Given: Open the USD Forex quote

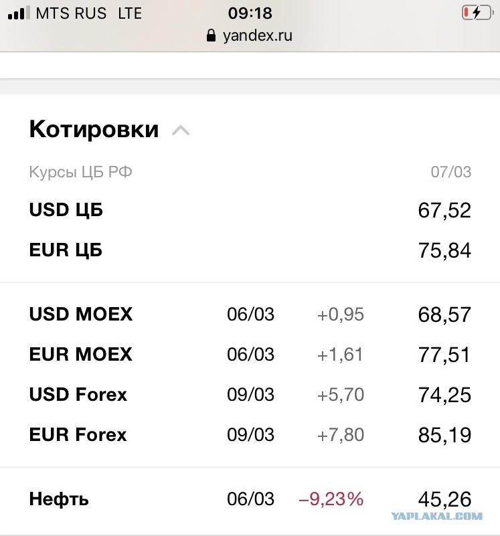Looking at the screenshot, I should pos(250,395).
